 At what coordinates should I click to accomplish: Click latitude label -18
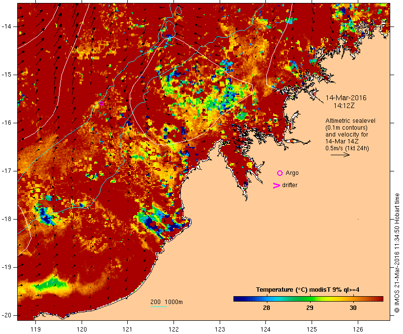(x=6, y=219)
